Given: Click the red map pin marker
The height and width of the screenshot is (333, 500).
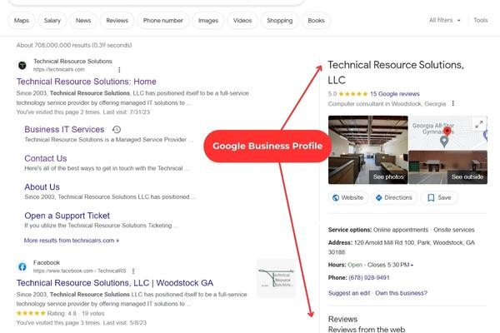Looking at the screenshot, I should (x=447, y=132).
